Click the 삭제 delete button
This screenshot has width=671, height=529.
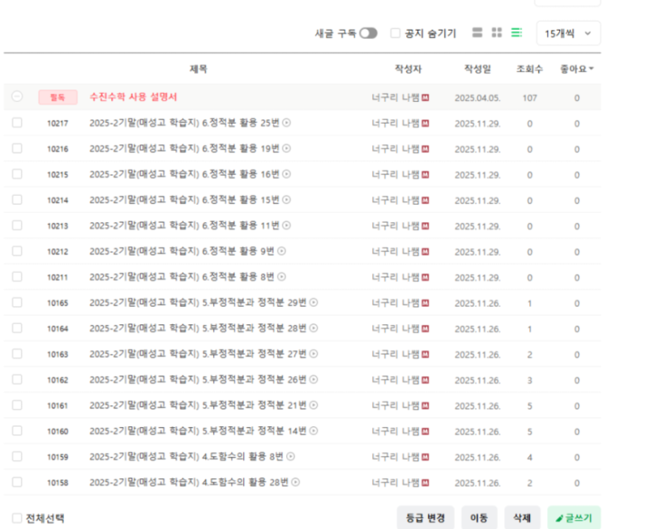523,518
